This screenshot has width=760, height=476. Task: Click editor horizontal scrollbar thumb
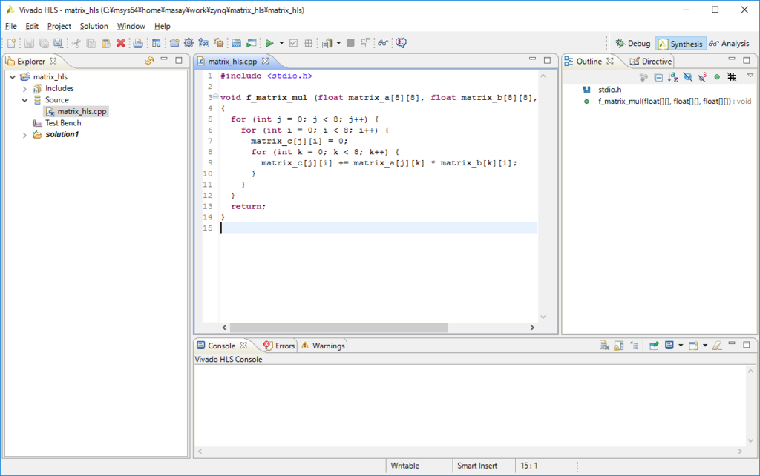click(338, 328)
